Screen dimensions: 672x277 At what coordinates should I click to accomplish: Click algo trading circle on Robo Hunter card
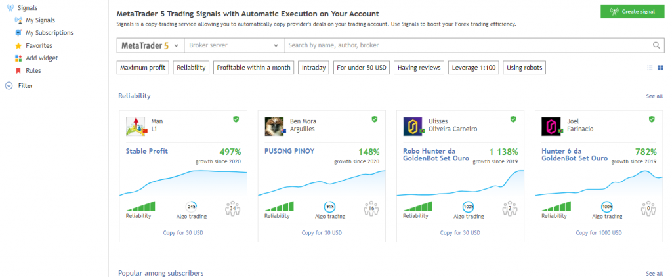469,207
